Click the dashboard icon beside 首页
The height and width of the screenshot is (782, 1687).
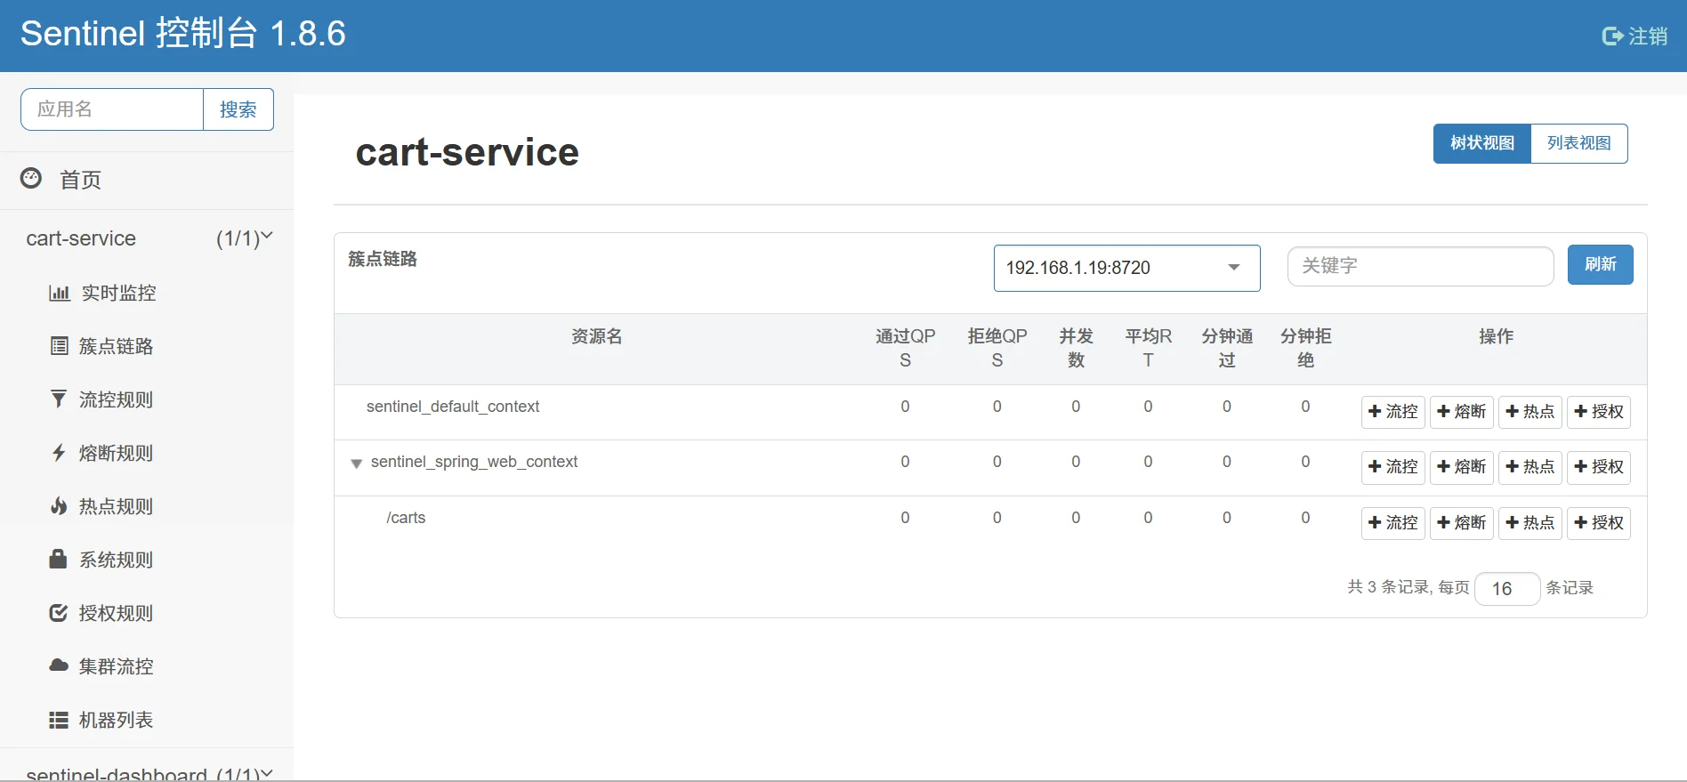pyautogui.click(x=31, y=178)
